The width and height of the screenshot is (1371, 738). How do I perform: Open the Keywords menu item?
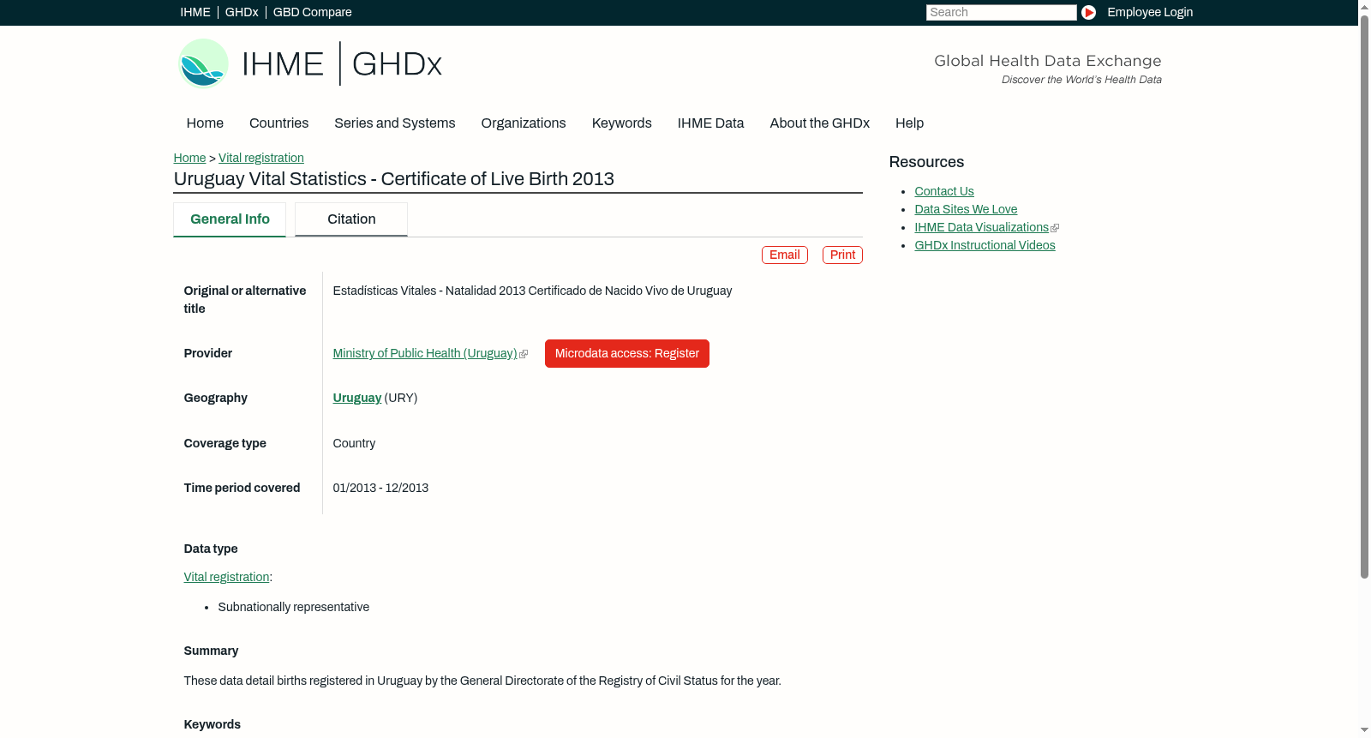coord(622,123)
